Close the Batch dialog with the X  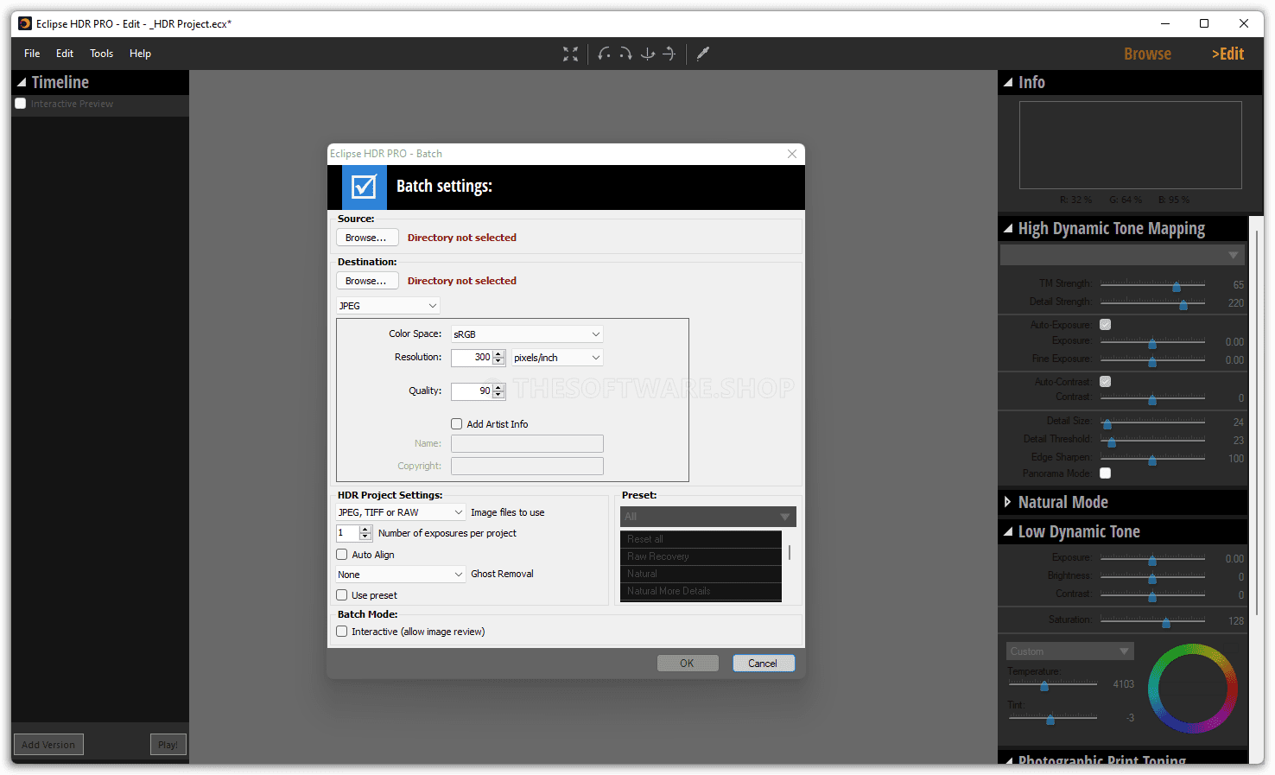[792, 154]
